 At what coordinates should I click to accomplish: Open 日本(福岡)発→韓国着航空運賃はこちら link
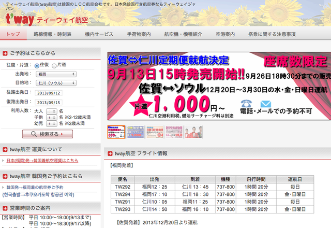pyautogui.click(x=42, y=161)
